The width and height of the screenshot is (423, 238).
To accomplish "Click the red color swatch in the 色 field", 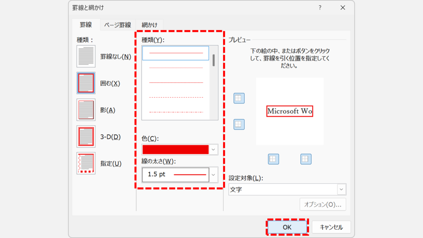I will click(x=176, y=149).
